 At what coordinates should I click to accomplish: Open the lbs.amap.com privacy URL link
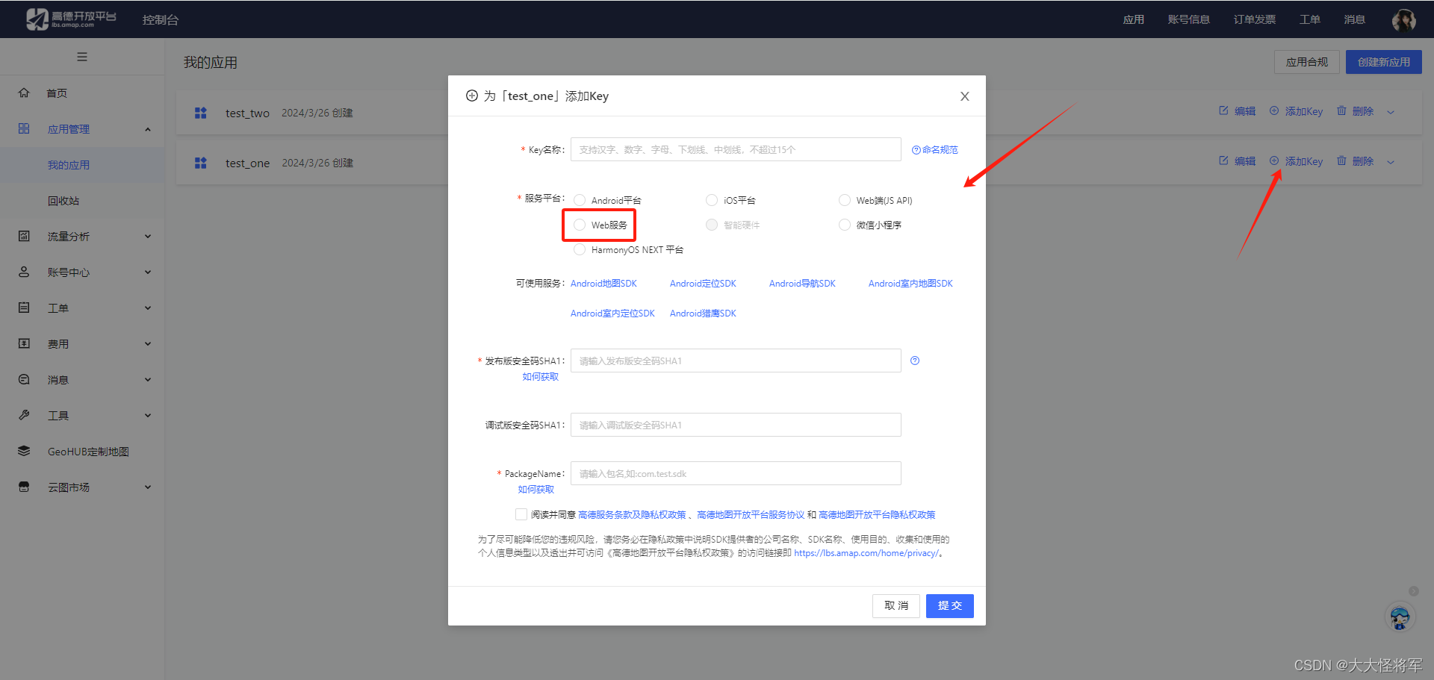866,553
